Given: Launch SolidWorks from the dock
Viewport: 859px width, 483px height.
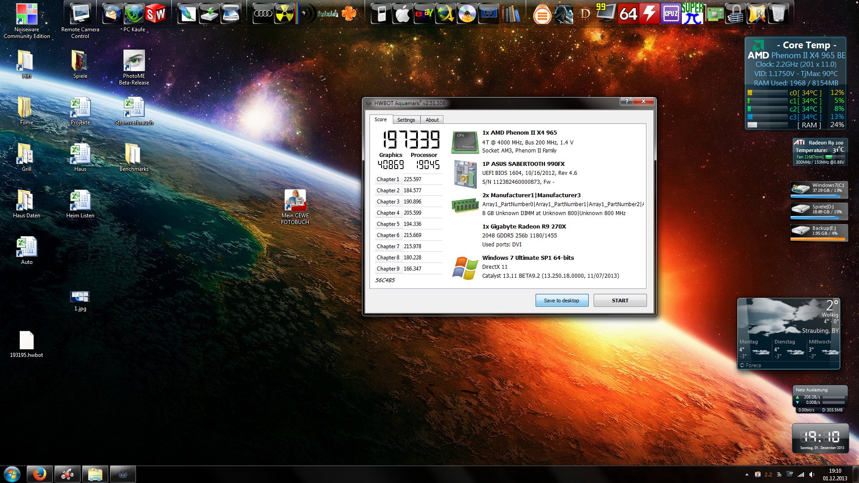Looking at the screenshot, I should 156,13.
